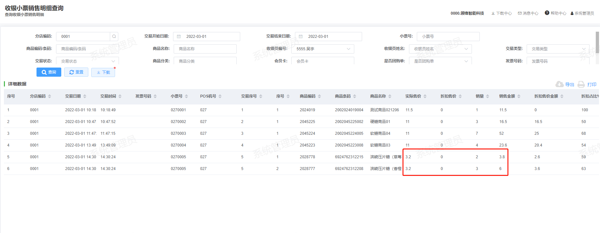
Task: Focus the 小票号 input field
Action: coord(448,37)
